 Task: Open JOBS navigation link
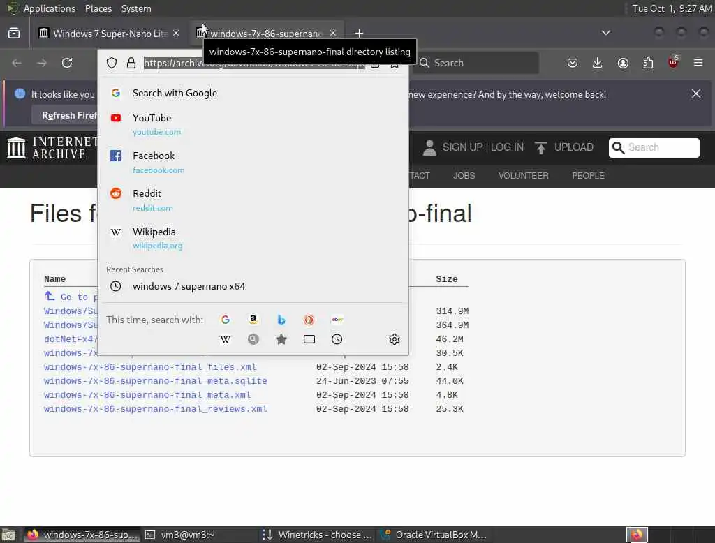tap(464, 175)
